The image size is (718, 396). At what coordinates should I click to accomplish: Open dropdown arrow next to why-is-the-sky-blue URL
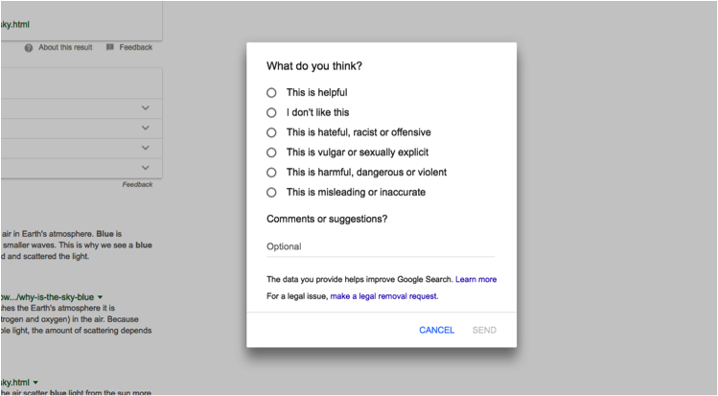[x=100, y=297]
